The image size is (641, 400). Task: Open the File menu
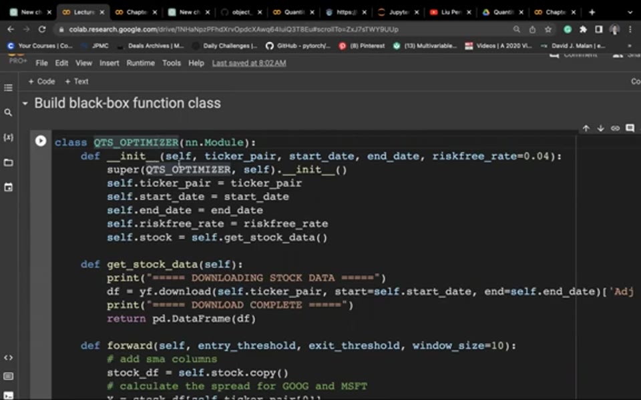coord(41,63)
